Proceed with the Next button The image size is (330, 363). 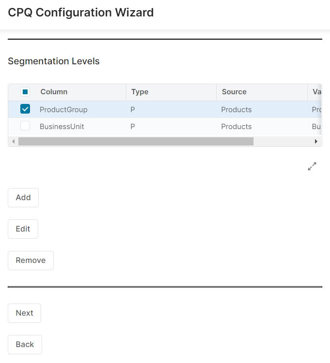click(x=24, y=313)
